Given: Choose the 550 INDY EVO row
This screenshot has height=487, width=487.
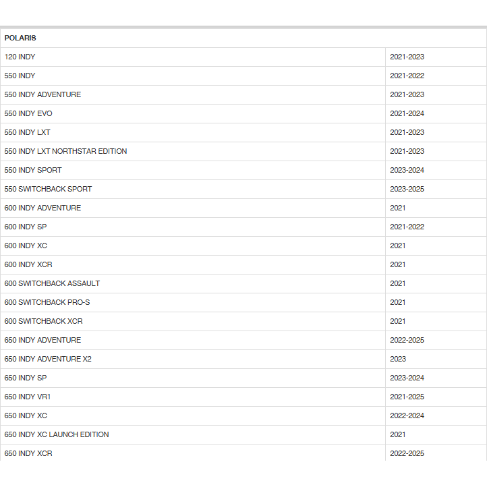Looking at the screenshot, I should pyautogui.click(x=243, y=114).
